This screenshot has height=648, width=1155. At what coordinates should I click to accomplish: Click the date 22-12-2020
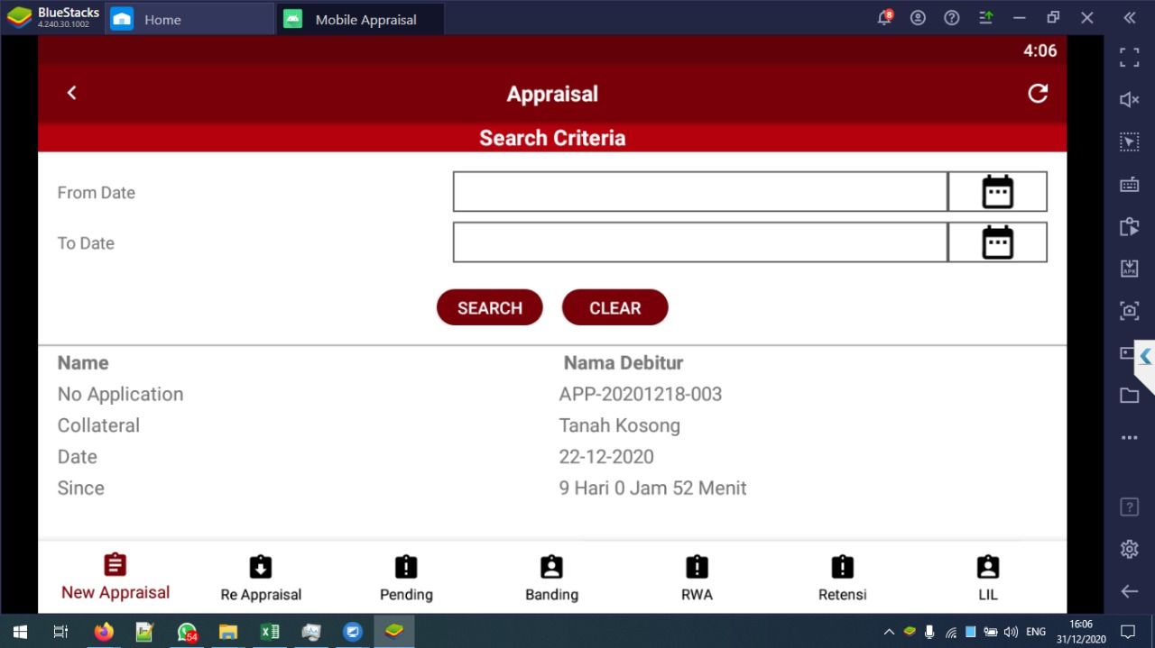606,456
